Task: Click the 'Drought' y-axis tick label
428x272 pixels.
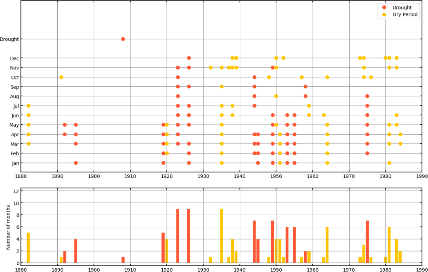Action: (x=9, y=39)
